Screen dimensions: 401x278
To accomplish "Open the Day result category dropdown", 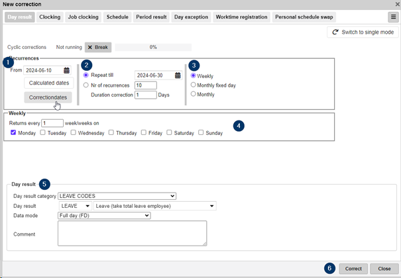I will coord(117,196).
